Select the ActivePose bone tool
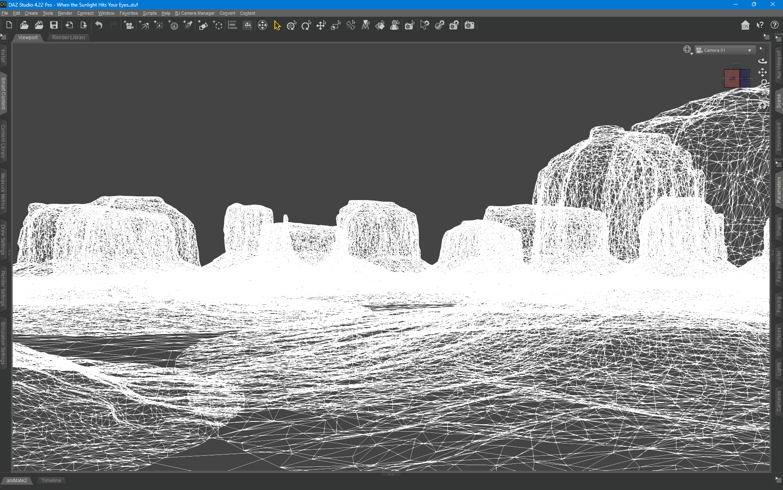Viewport: 783px width, 490px height. pyautogui.click(x=351, y=25)
